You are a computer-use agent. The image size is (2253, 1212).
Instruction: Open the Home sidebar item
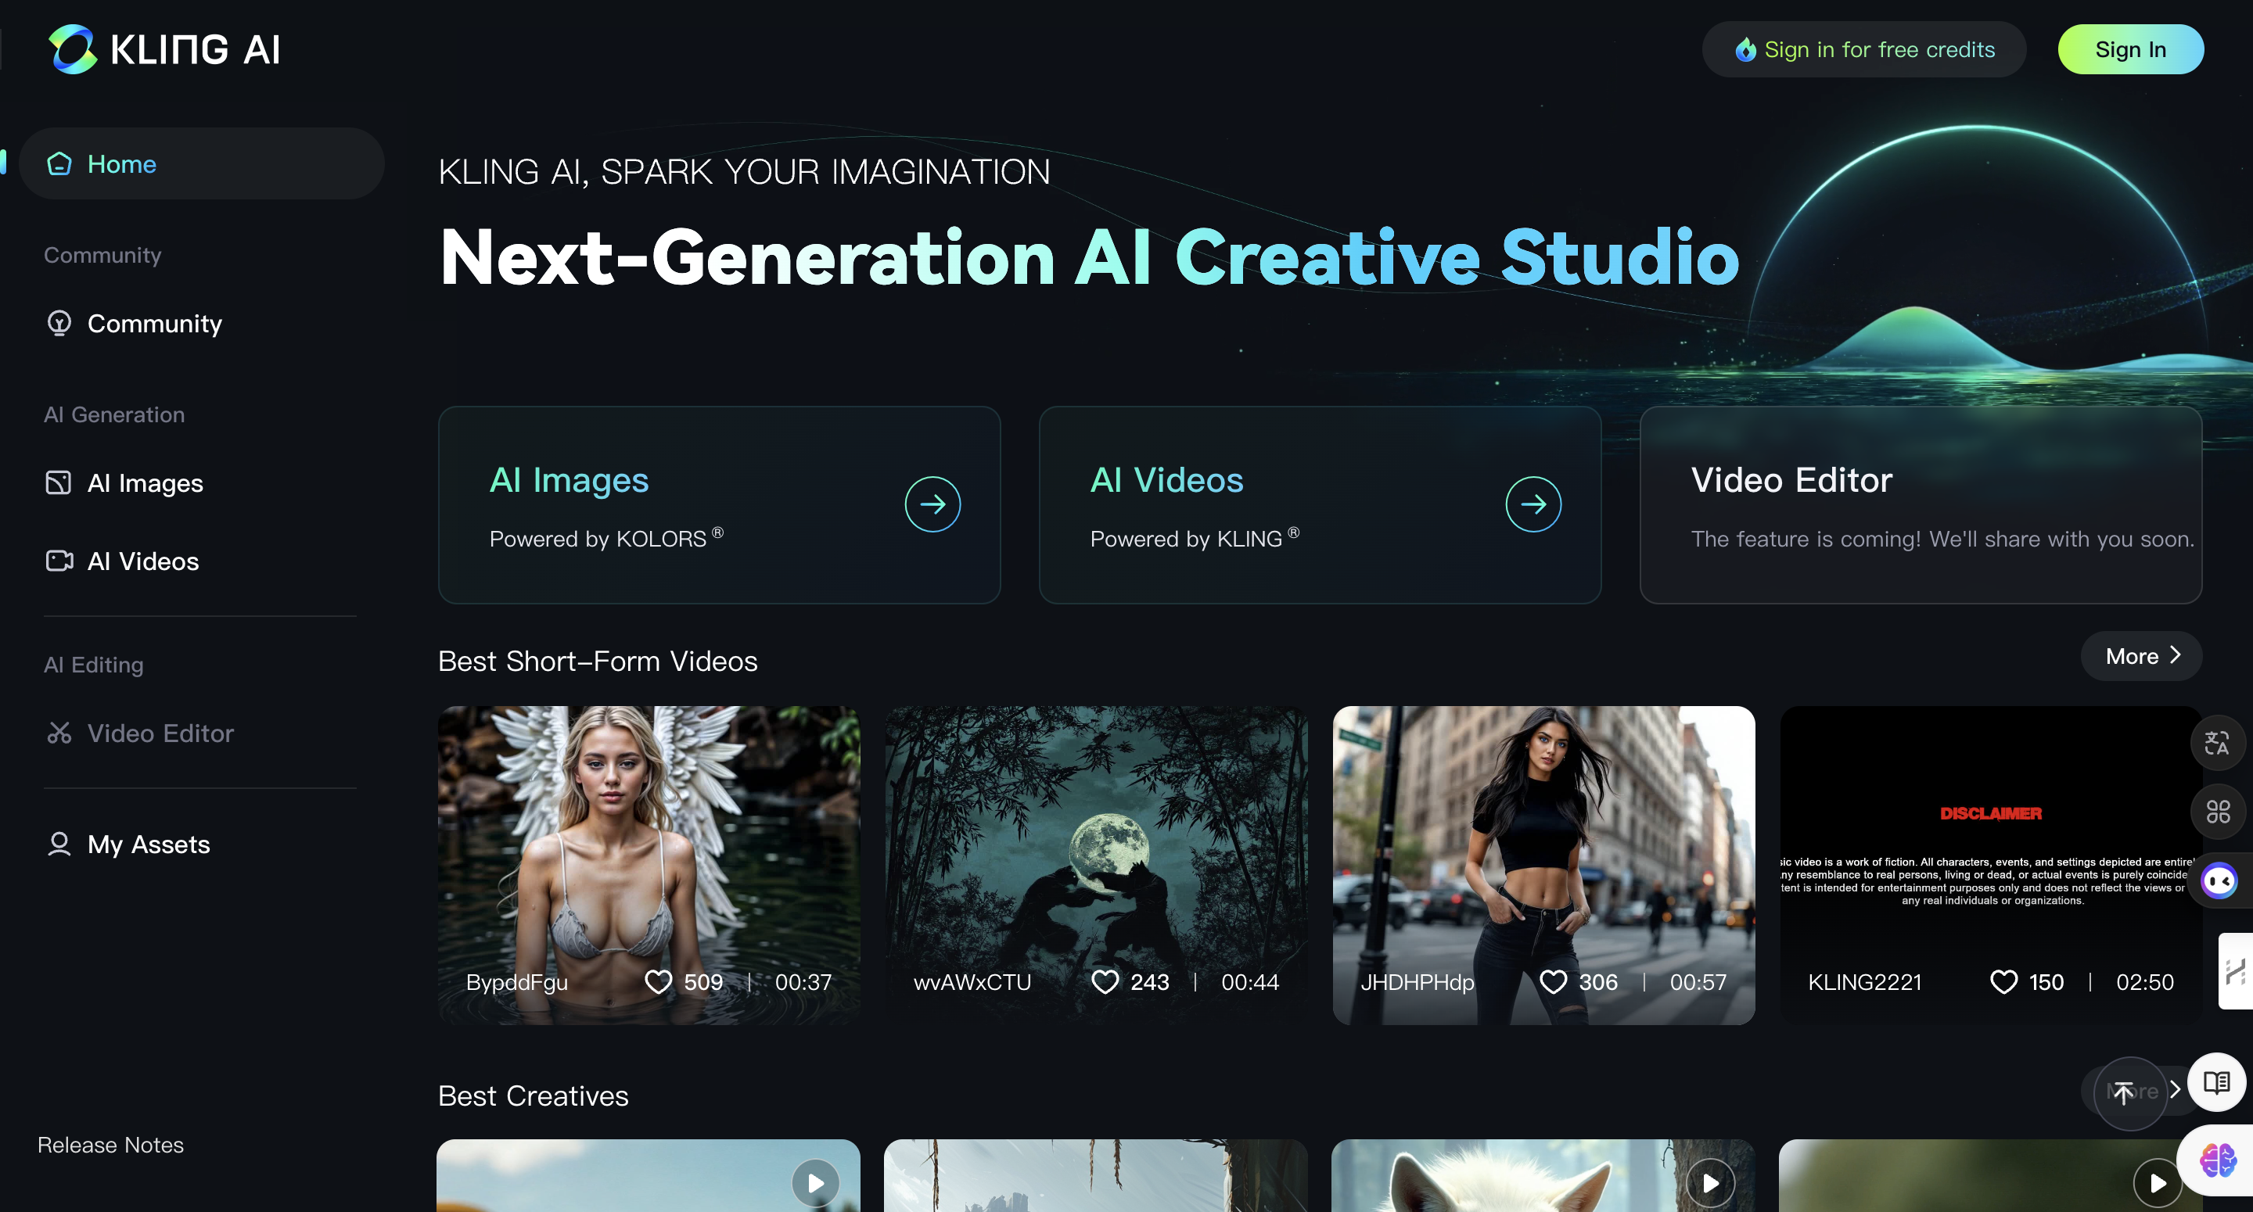coord(201,163)
